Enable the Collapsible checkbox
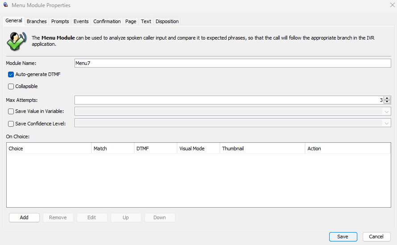 click(x=11, y=87)
